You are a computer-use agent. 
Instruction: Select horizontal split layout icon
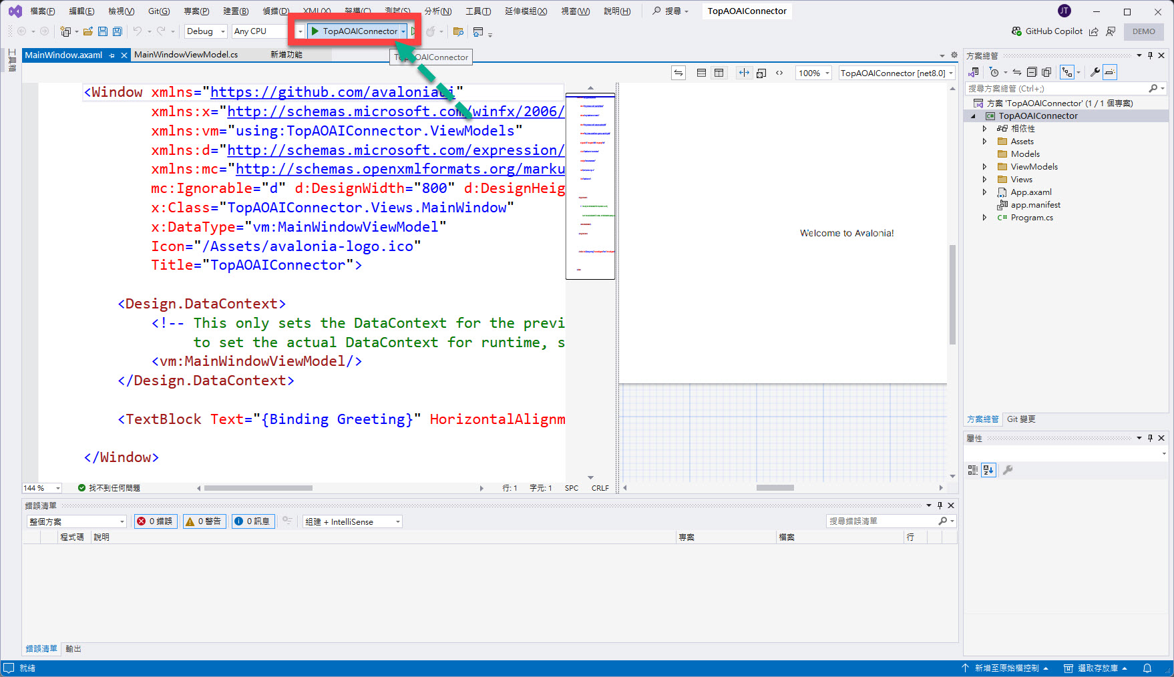701,73
